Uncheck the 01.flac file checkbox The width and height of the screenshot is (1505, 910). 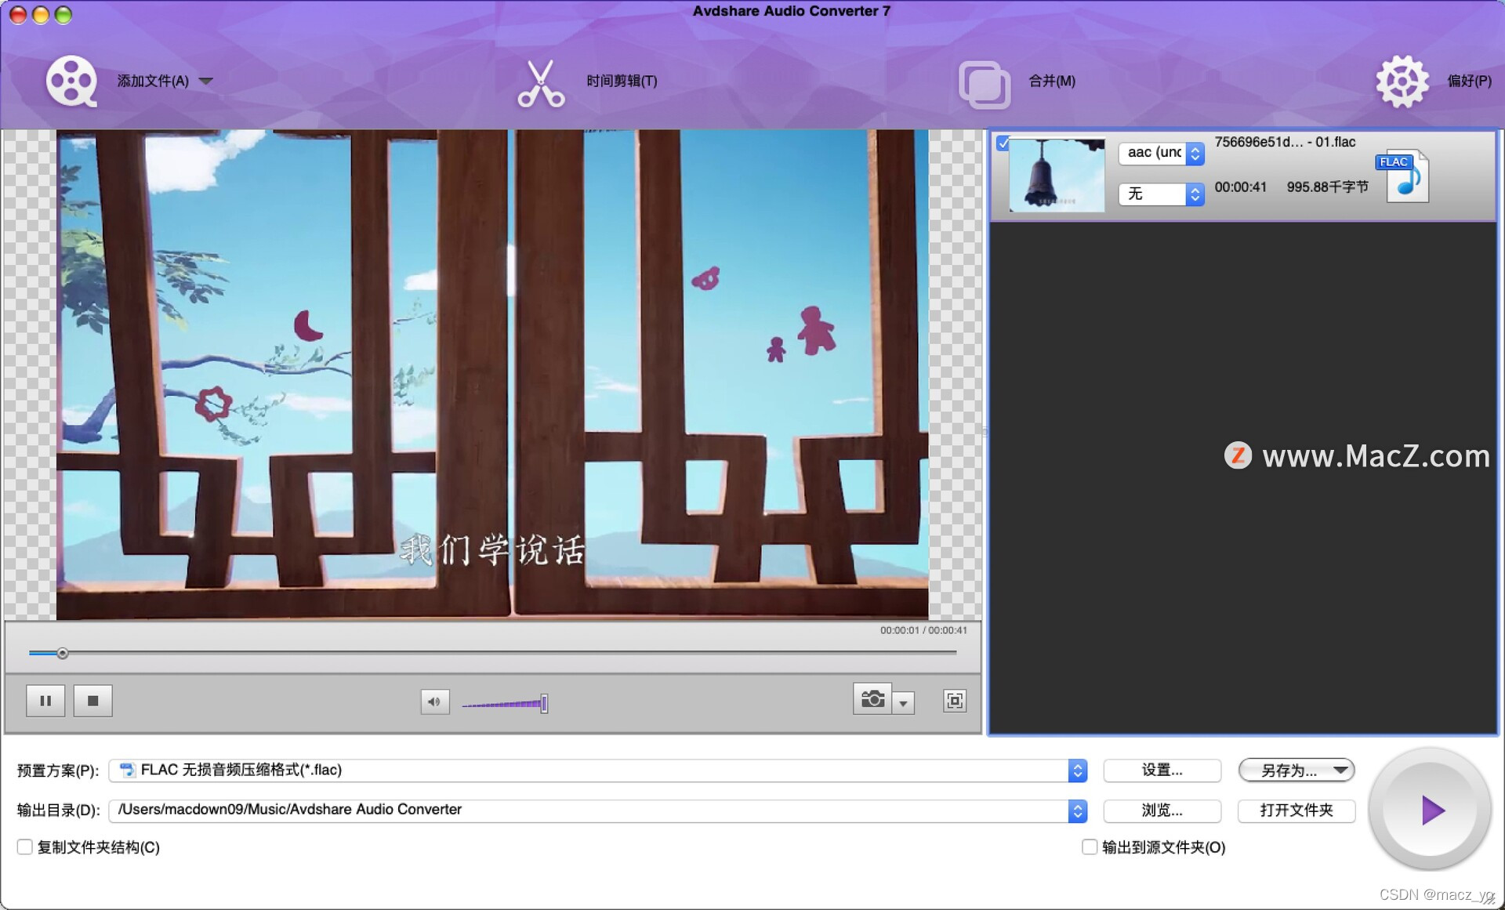[1003, 143]
